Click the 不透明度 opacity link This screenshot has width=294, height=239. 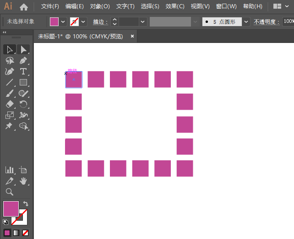[x=266, y=21]
